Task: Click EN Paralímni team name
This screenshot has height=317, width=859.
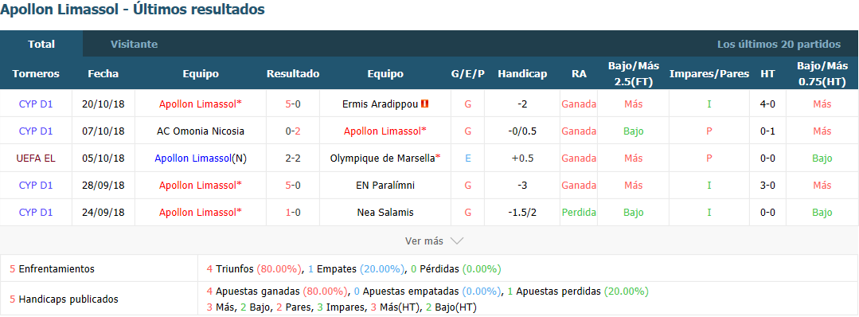Action: (385, 186)
